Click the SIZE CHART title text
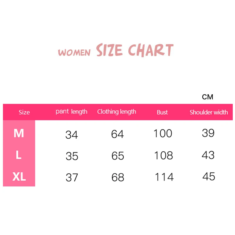The height and width of the screenshot is (235, 235). pyautogui.click(x=135, y=50)
